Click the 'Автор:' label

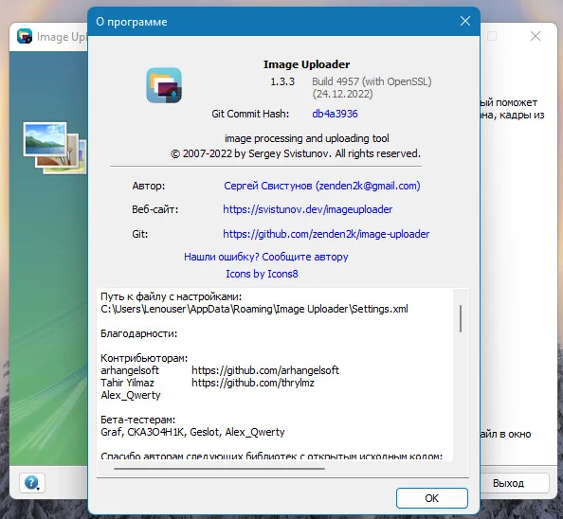point(148,186)
